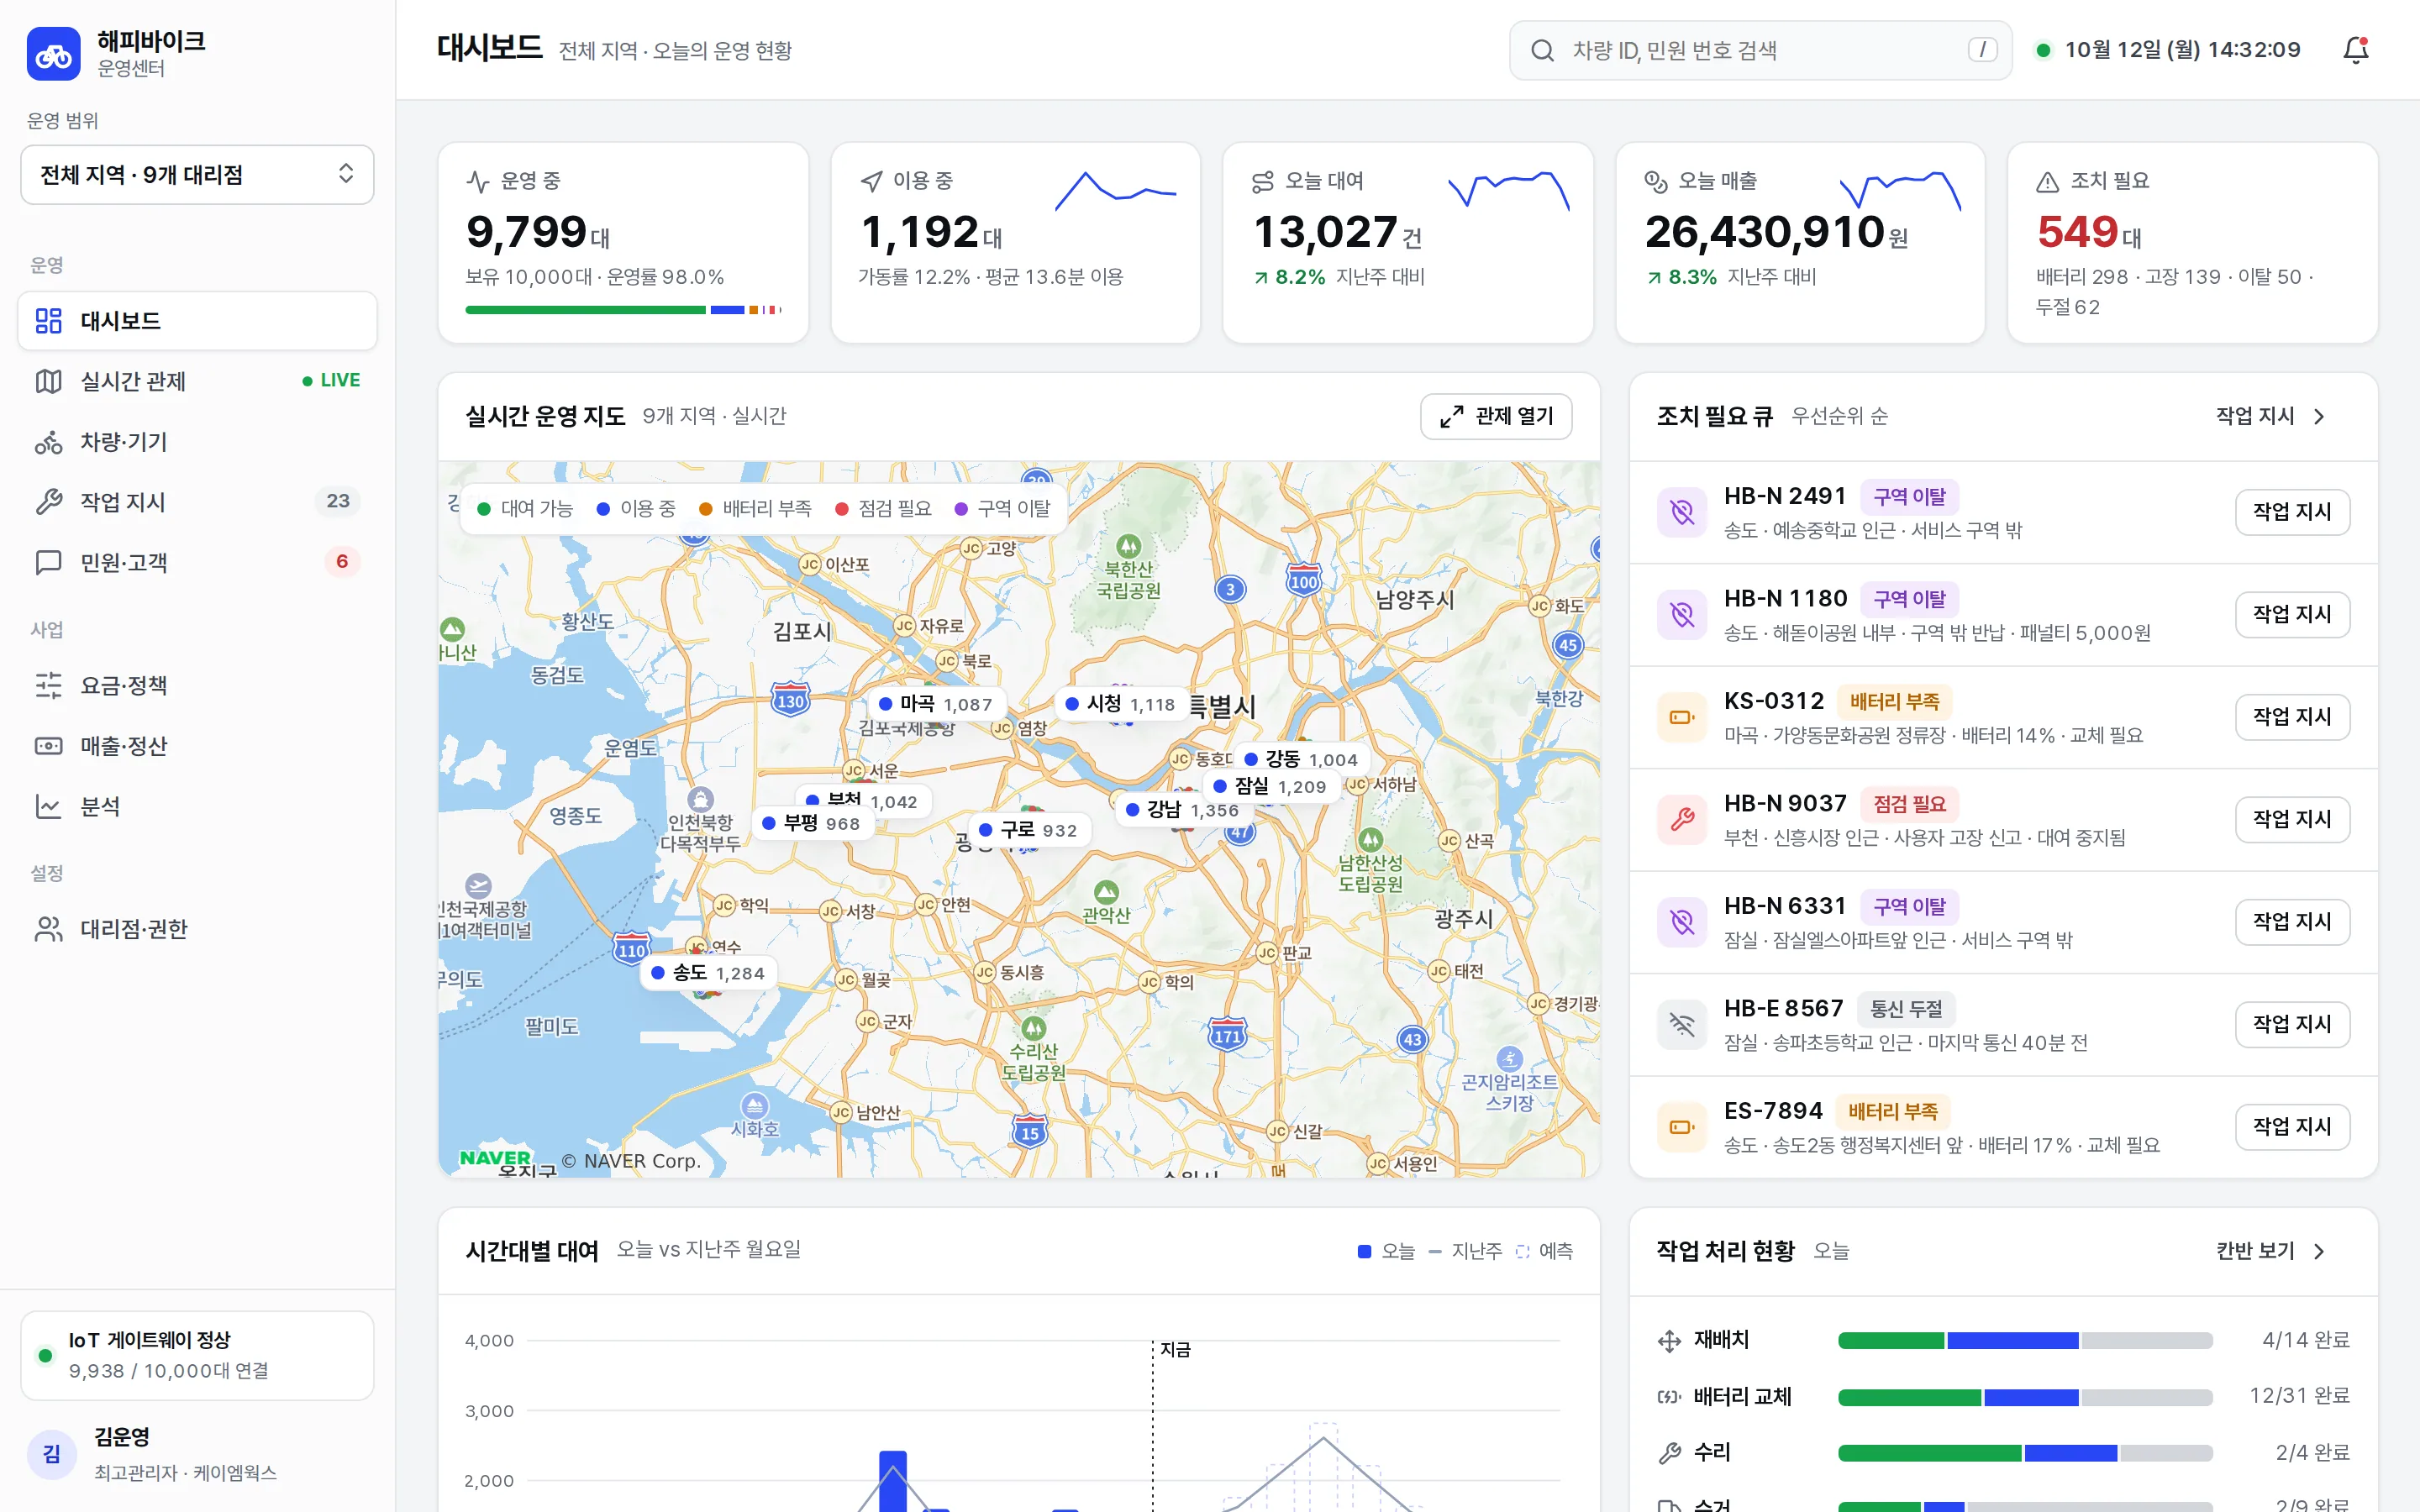Click the 재배치 move arrows icon
2420x1512 pixels.
(x=1669, y=1341)
